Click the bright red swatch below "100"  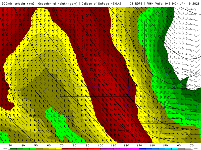[97, 149]
